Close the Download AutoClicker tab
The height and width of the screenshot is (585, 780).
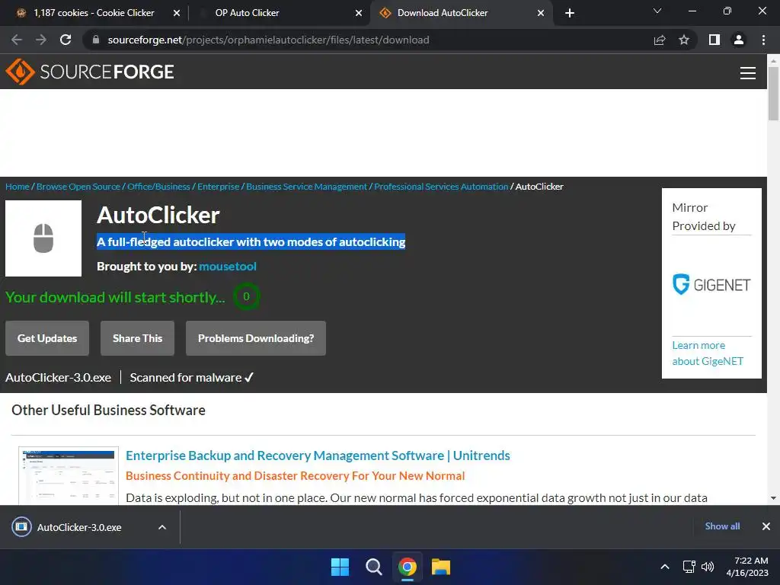(541, 13)
